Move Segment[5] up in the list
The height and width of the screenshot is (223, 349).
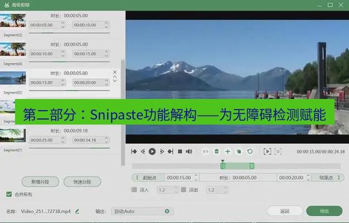(x=115, y=77)
